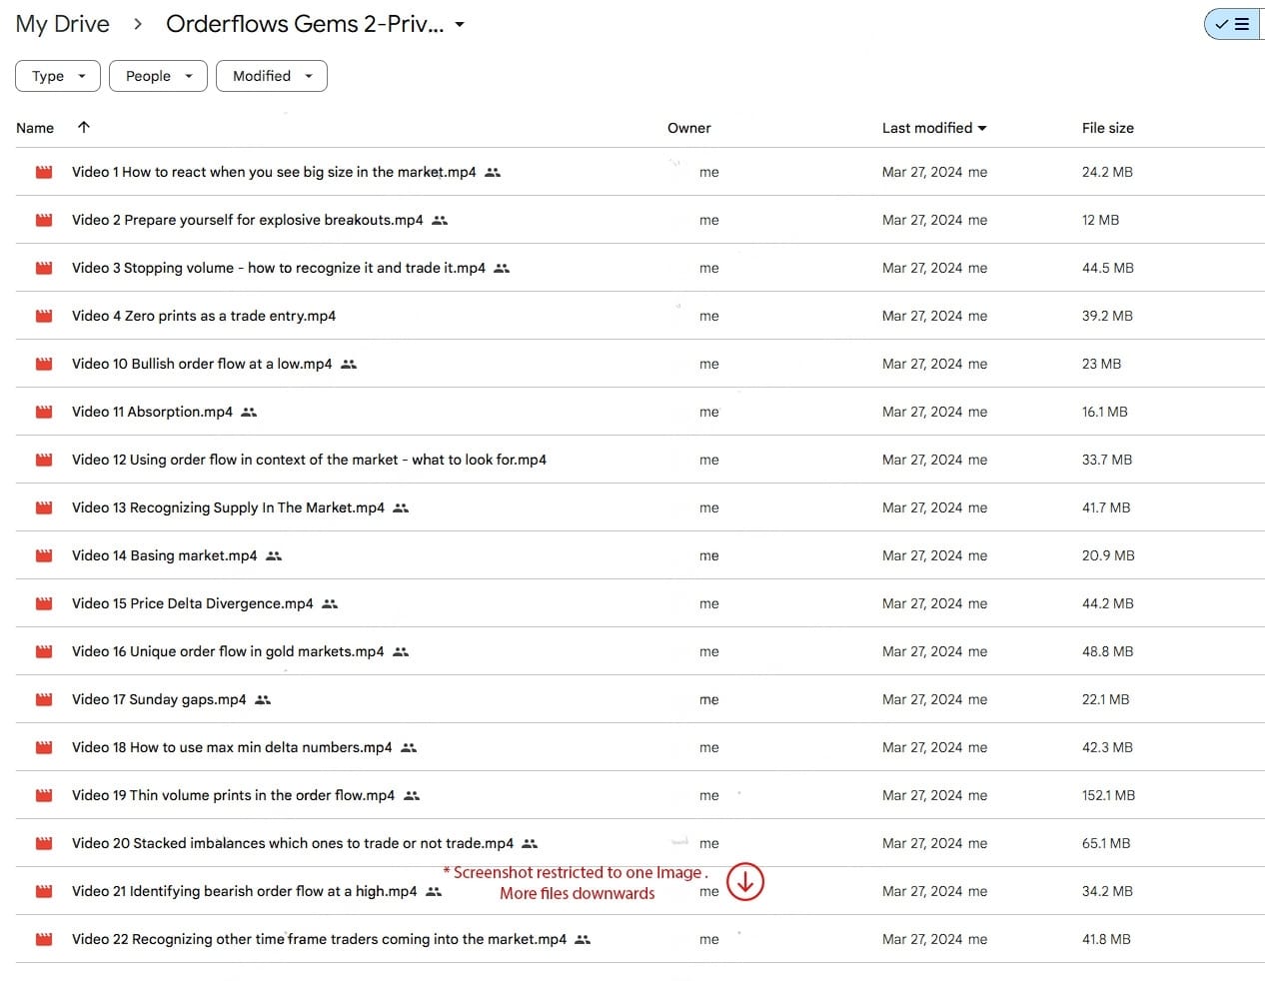Click red down-arrow circle icon
Screen dimensions: 1265x981
click(745, 881)
